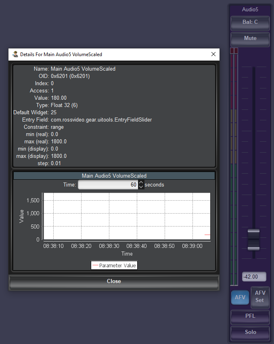The height and width of the screenshot is (344, 274).
Task: Click the Default Widget 25 value
Action: click(x=54, y=113)
